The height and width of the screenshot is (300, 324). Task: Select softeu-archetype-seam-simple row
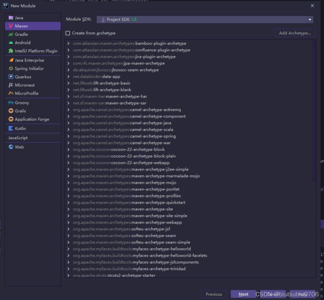190,242
